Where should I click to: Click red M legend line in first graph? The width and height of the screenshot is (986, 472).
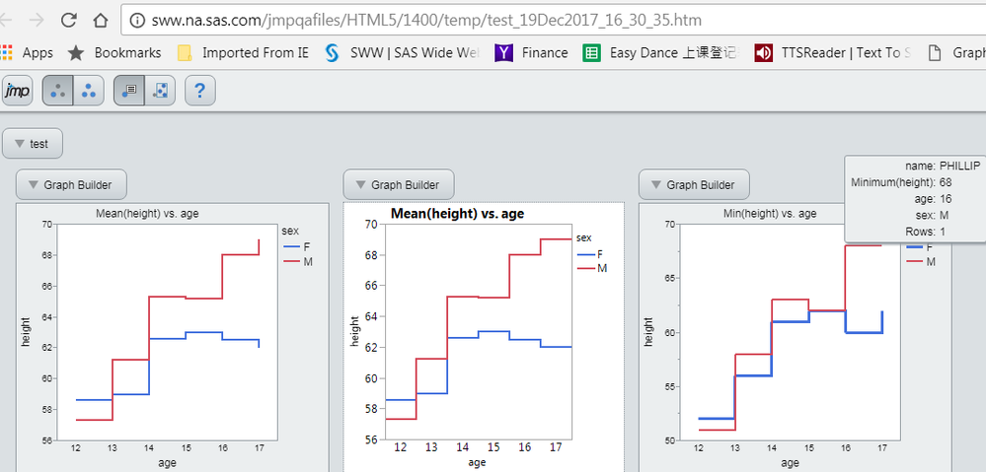292,262
